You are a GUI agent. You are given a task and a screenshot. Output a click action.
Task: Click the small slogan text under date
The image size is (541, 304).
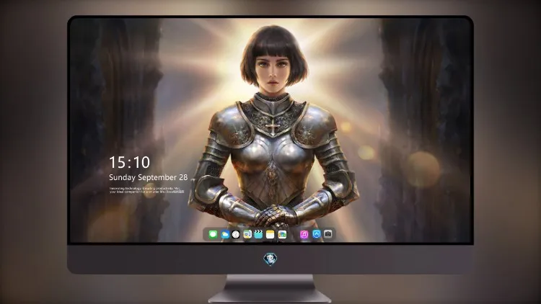(x=147, y=190)
